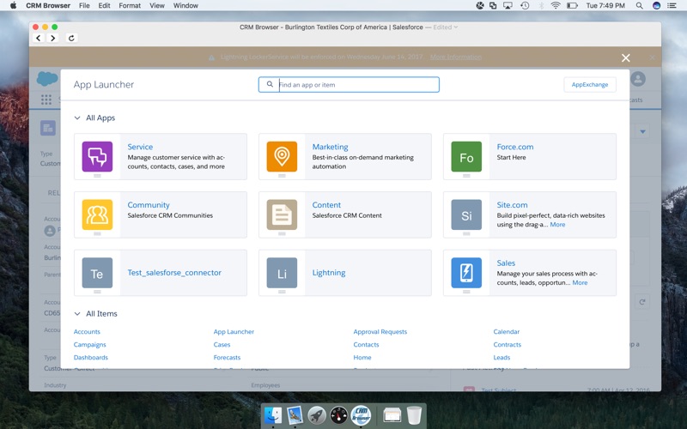Open the Content app link

[x=326, y=205]
